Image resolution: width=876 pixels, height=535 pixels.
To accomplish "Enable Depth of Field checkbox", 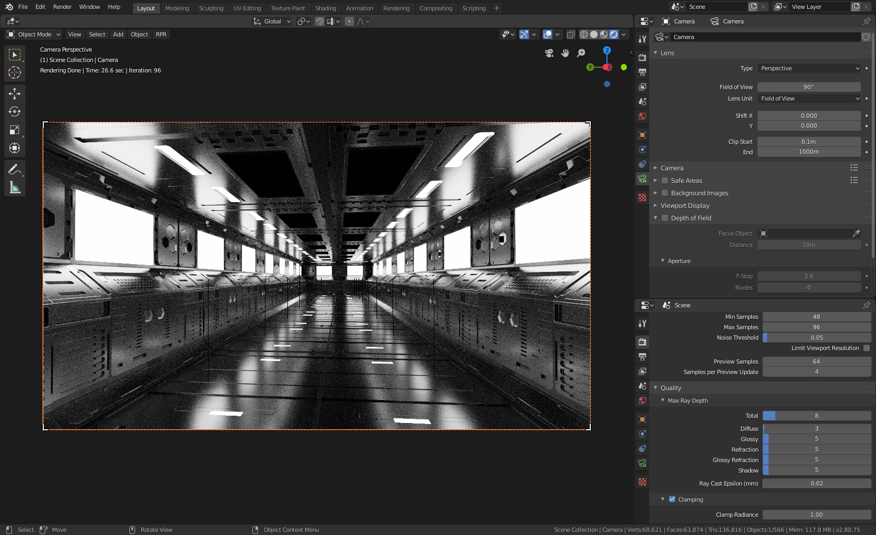I will 665,218.
